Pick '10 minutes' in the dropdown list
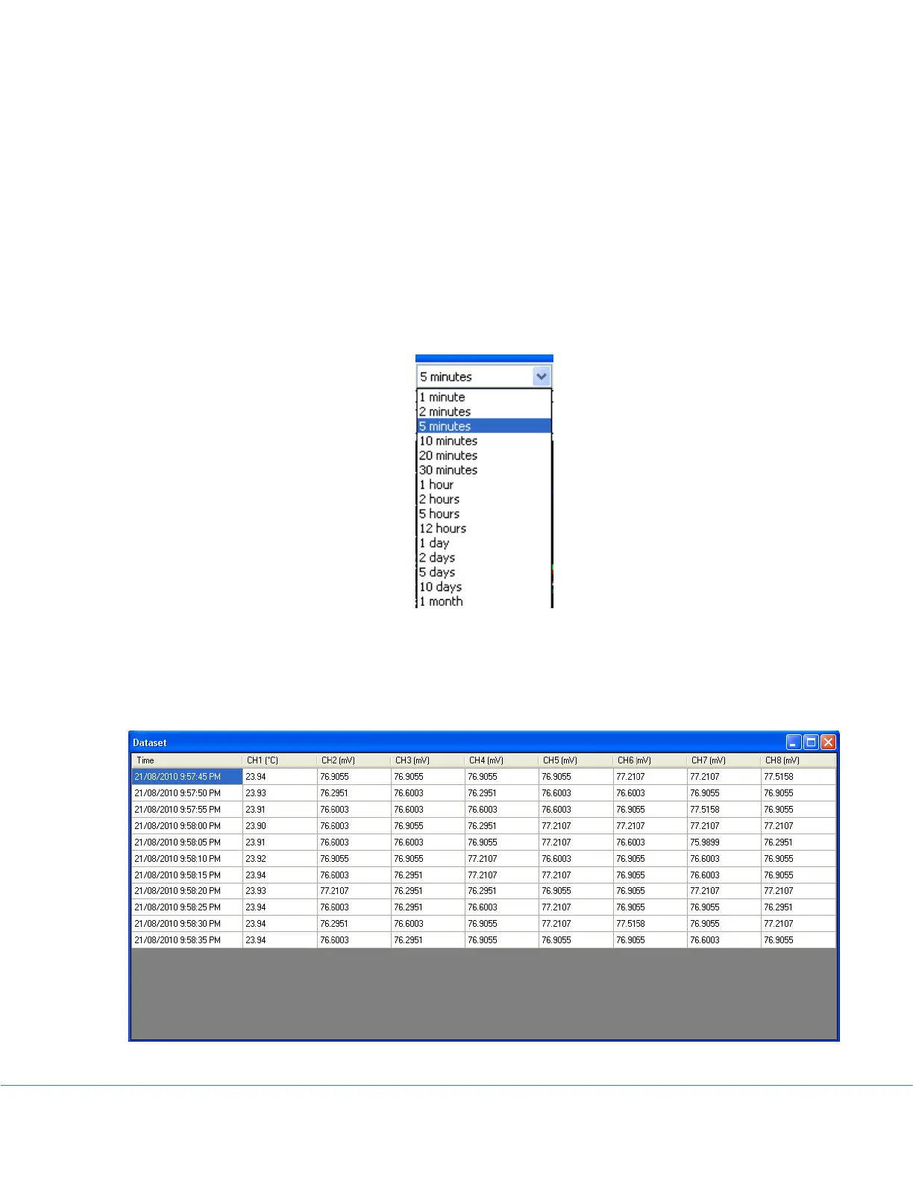 point(483,441)
